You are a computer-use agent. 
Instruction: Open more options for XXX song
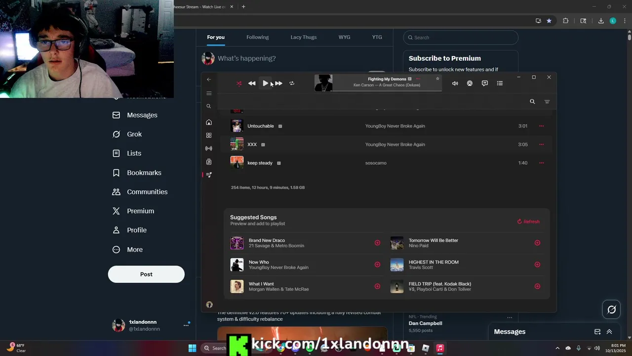[542, 144]
